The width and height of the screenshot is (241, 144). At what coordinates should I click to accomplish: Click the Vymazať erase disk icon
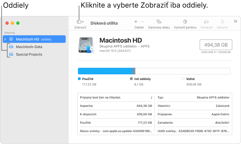206,22
